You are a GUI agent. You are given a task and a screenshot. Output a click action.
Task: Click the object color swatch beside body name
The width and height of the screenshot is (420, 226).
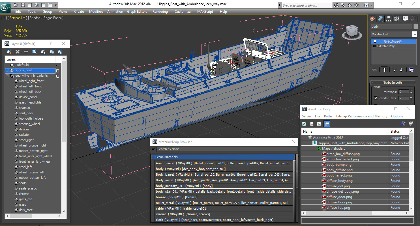415,27
